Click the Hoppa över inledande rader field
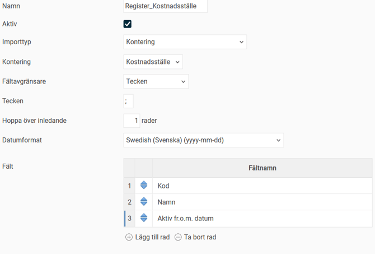The width and height of the screenshot is (375, 254). [132, 121]
